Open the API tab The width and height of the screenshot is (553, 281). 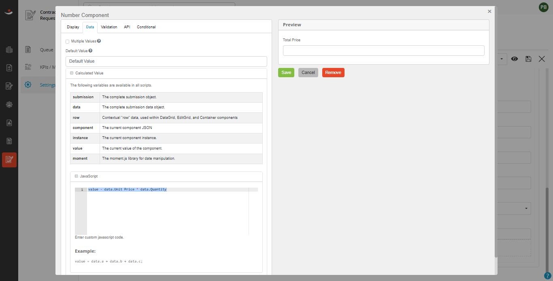[x=127, y=27]
